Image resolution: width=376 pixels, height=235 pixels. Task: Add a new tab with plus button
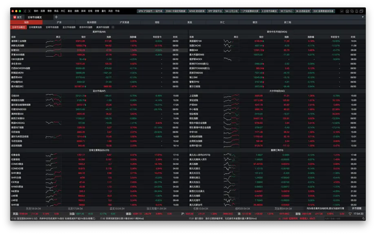click(x=56, y=17)
